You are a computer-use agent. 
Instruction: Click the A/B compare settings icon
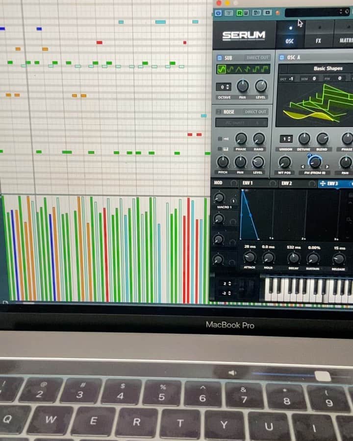click(256, 13)
